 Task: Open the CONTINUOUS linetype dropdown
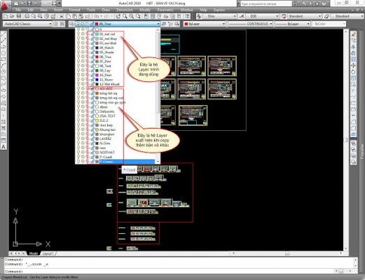(x=271, y=24)
